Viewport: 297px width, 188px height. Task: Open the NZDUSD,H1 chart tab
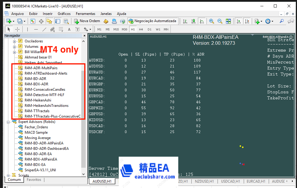click(x=204, y=181)
